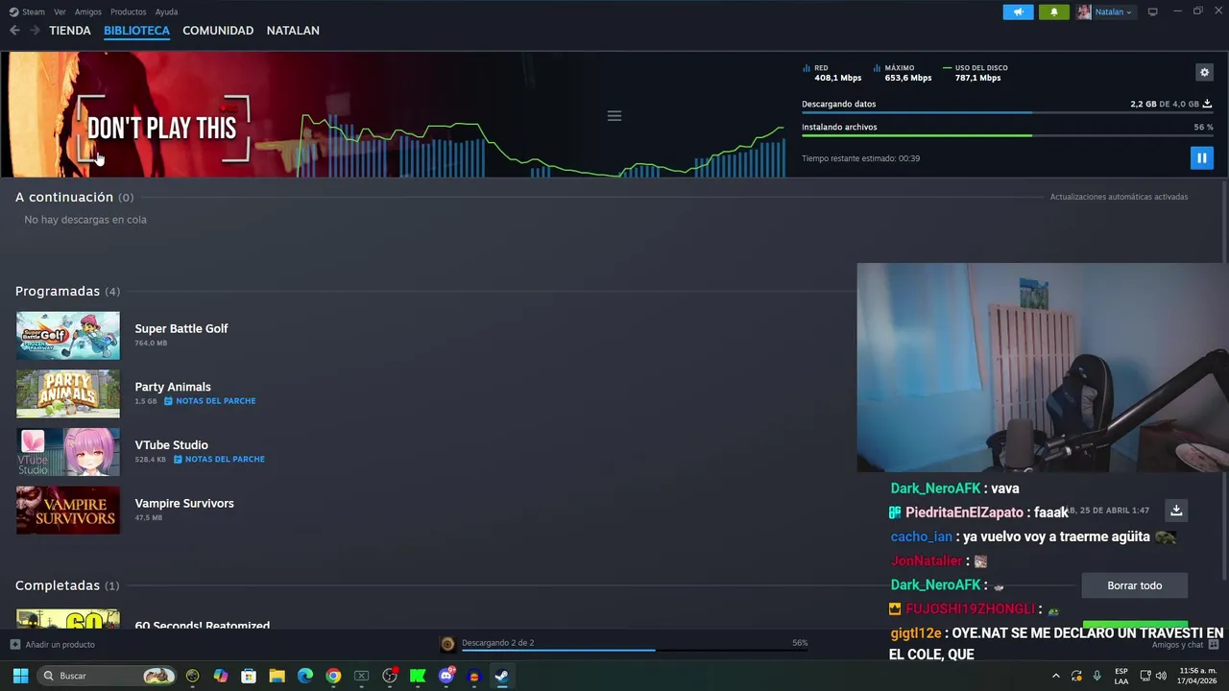Open the taskbar clock and date
The image size is (1229, 691).
point(1197,676)
